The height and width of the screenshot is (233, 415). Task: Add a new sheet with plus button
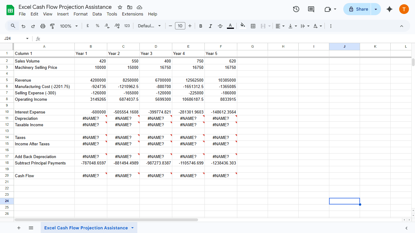[x=19, y=228]
